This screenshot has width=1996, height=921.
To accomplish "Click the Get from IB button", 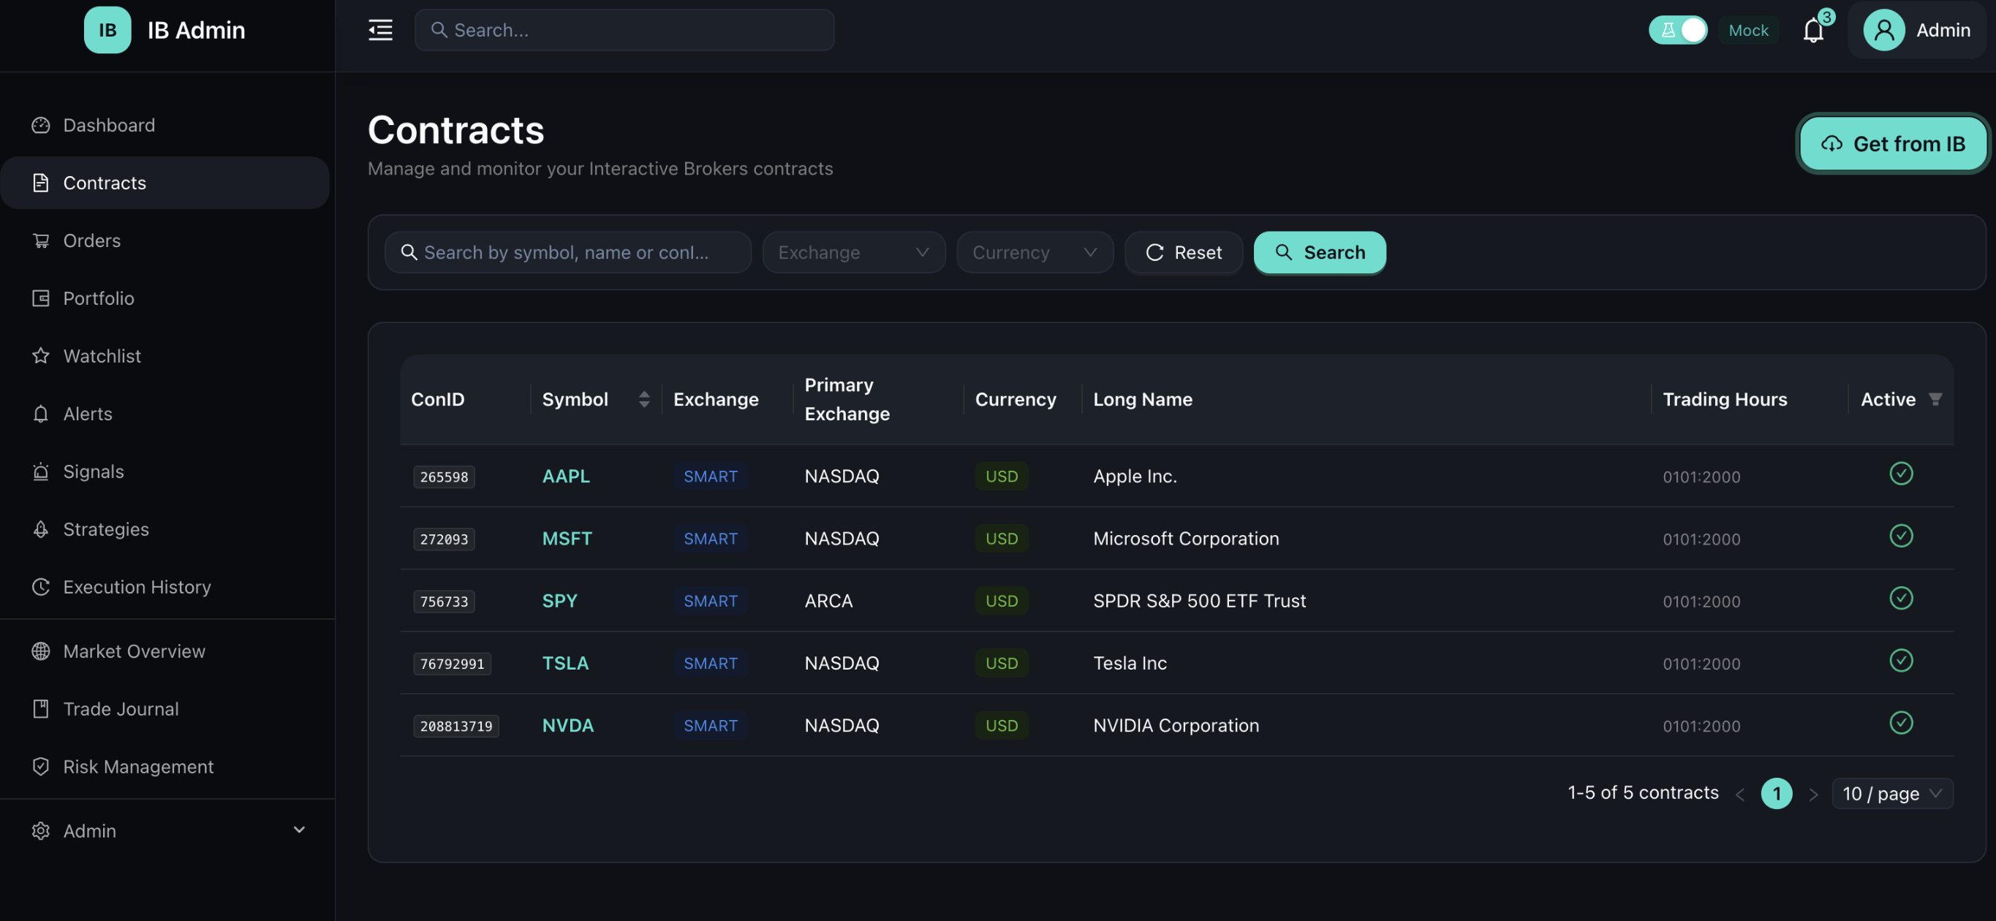I will [x=1892, y=143].
